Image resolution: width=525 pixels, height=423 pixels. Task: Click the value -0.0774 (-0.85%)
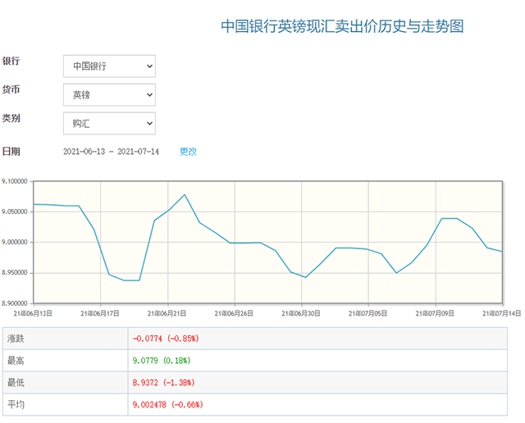pyautogui.click(x=166, y=339)
